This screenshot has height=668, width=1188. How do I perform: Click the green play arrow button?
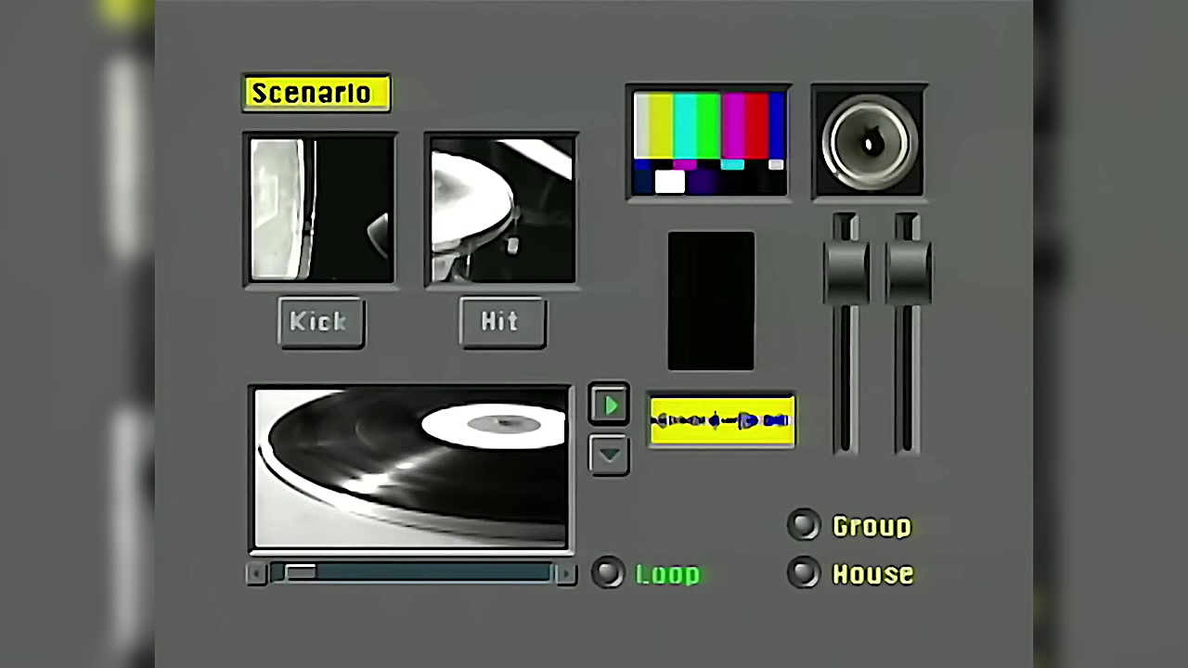(609, 405)
